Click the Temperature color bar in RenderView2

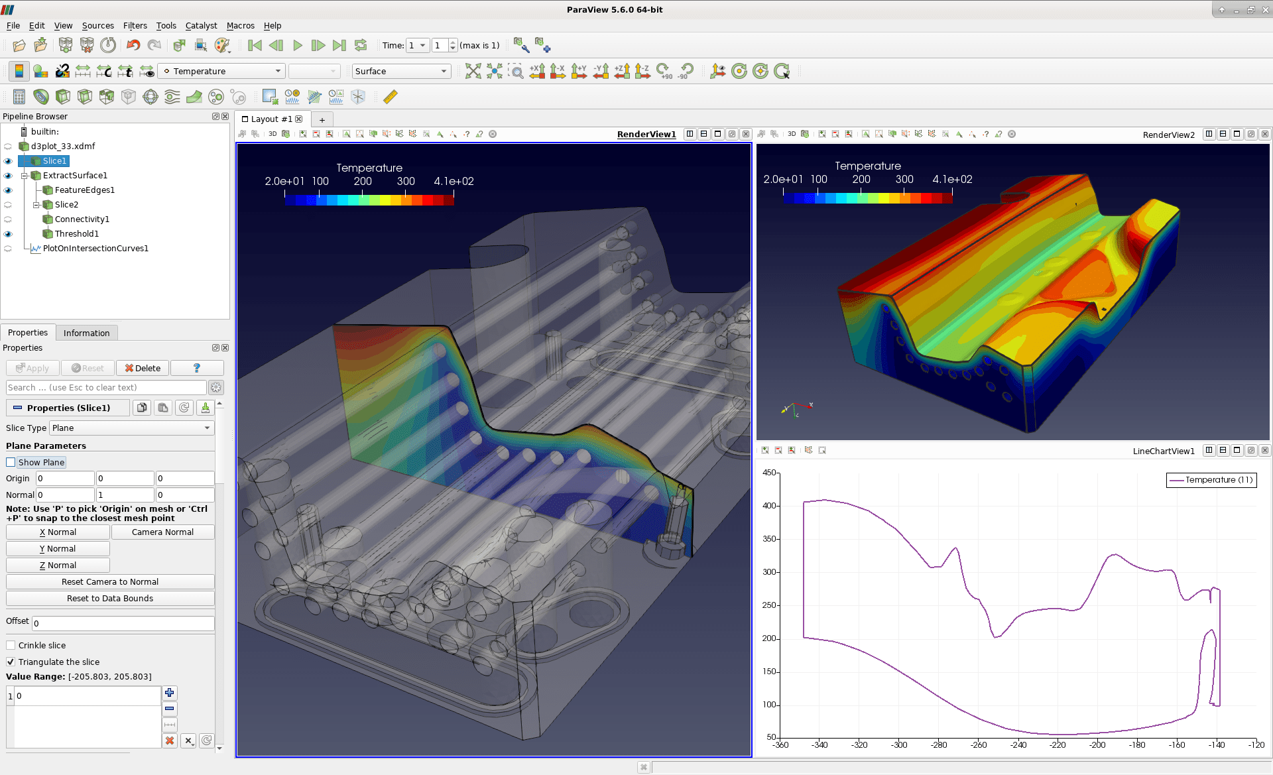pos(868,198)
